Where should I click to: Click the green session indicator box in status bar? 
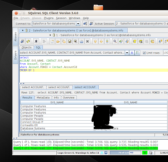145,153
